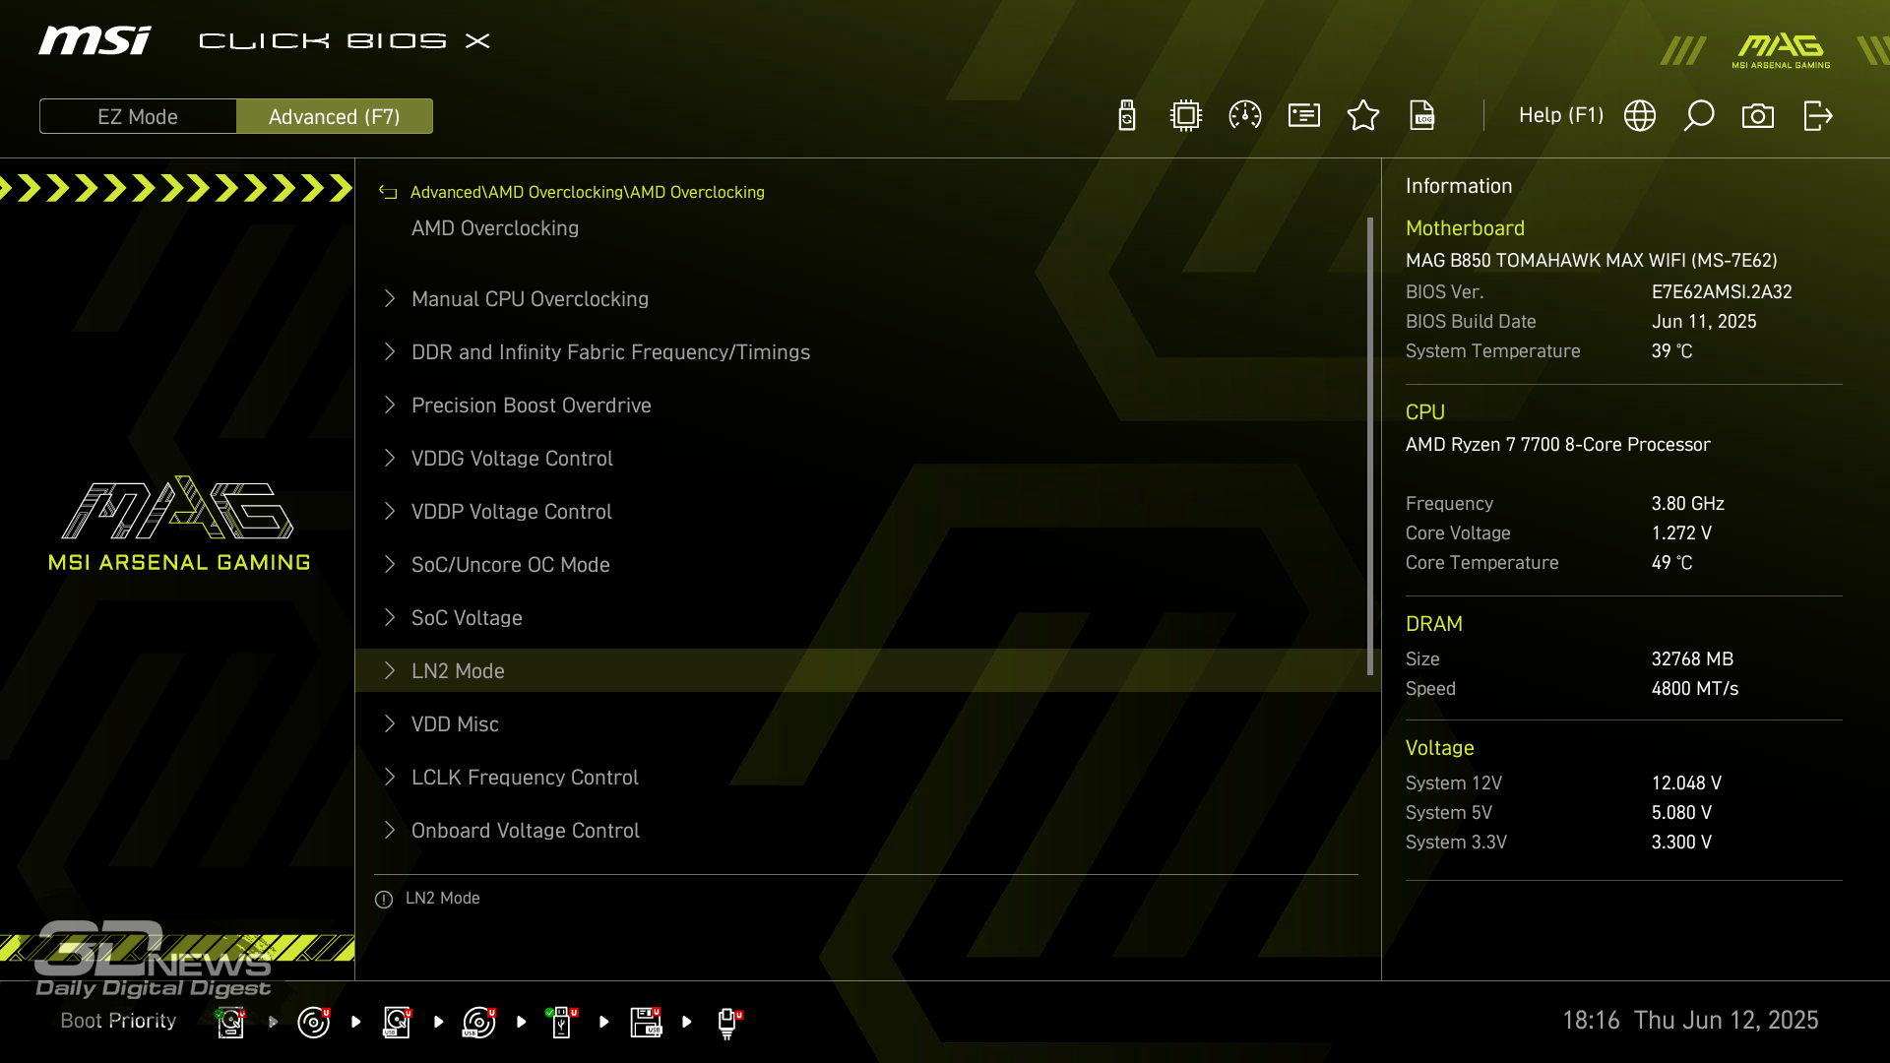The width and height of the screenshot is (1890, 1063).
Task: Expand chevron for SoC Voltage
Action: 390,617
